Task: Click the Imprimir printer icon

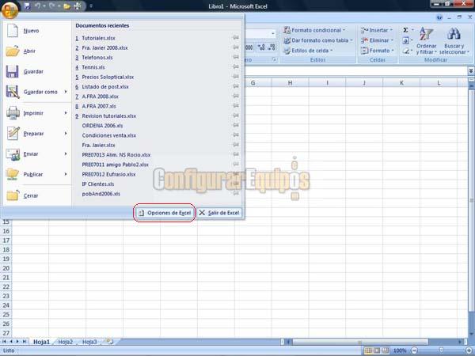Action: click(x=13, y=113)
